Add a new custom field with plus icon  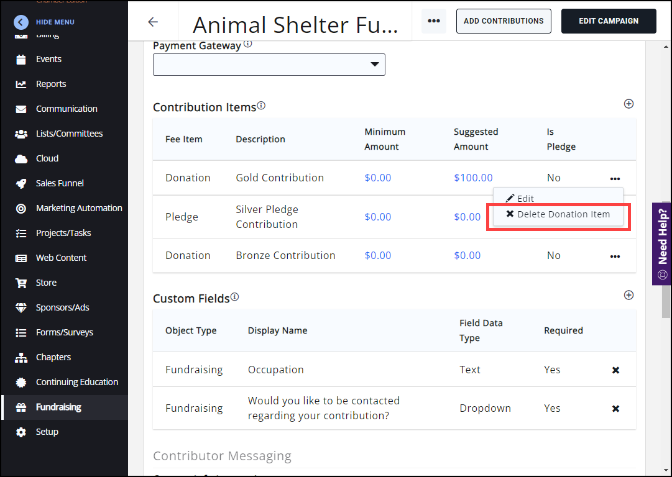click(x=628, y=295)
